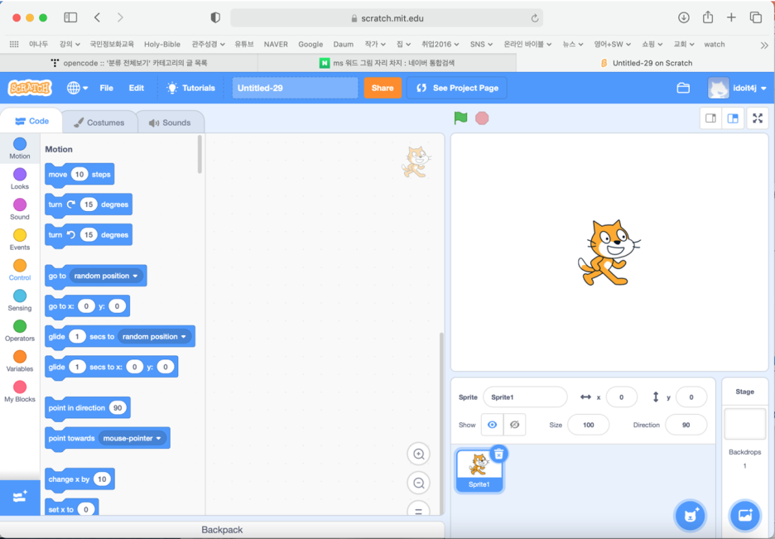Select the Looks category circle
Image resolution: width=775 pixels, height=539 pixels.
click(x=20, y=175)
